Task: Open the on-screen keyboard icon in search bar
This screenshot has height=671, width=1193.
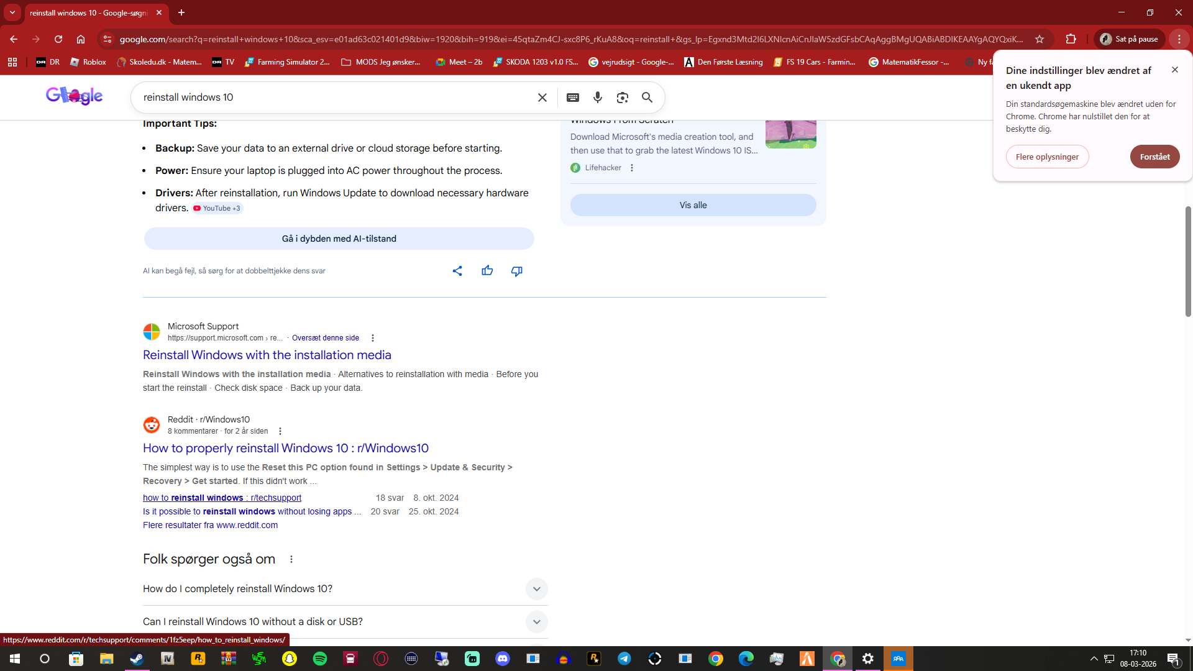Action: (x=573, y=98)
